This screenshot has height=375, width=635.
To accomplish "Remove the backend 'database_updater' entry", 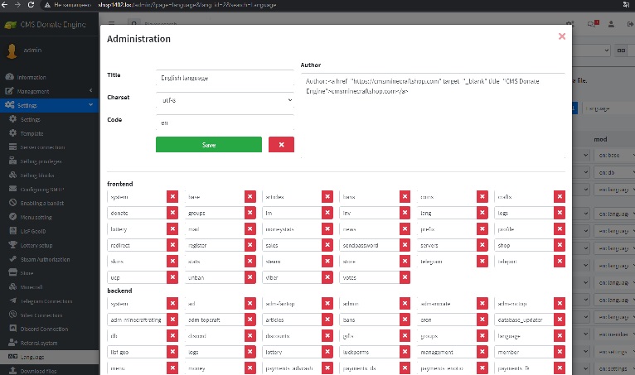I will tap(559, 320).
